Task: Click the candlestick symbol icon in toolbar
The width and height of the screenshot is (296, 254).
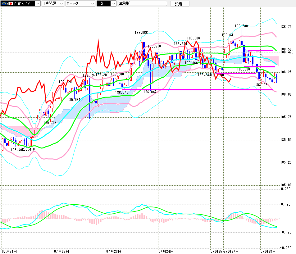Action: click(102, 3)
